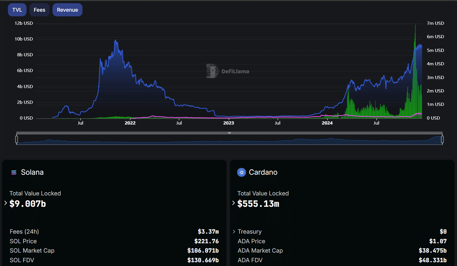The width and height of the screenshot is (457, 266).
Task: Click the Cardano Total Value Locked label
Action: pyautogui.click(x=263, y=193)
